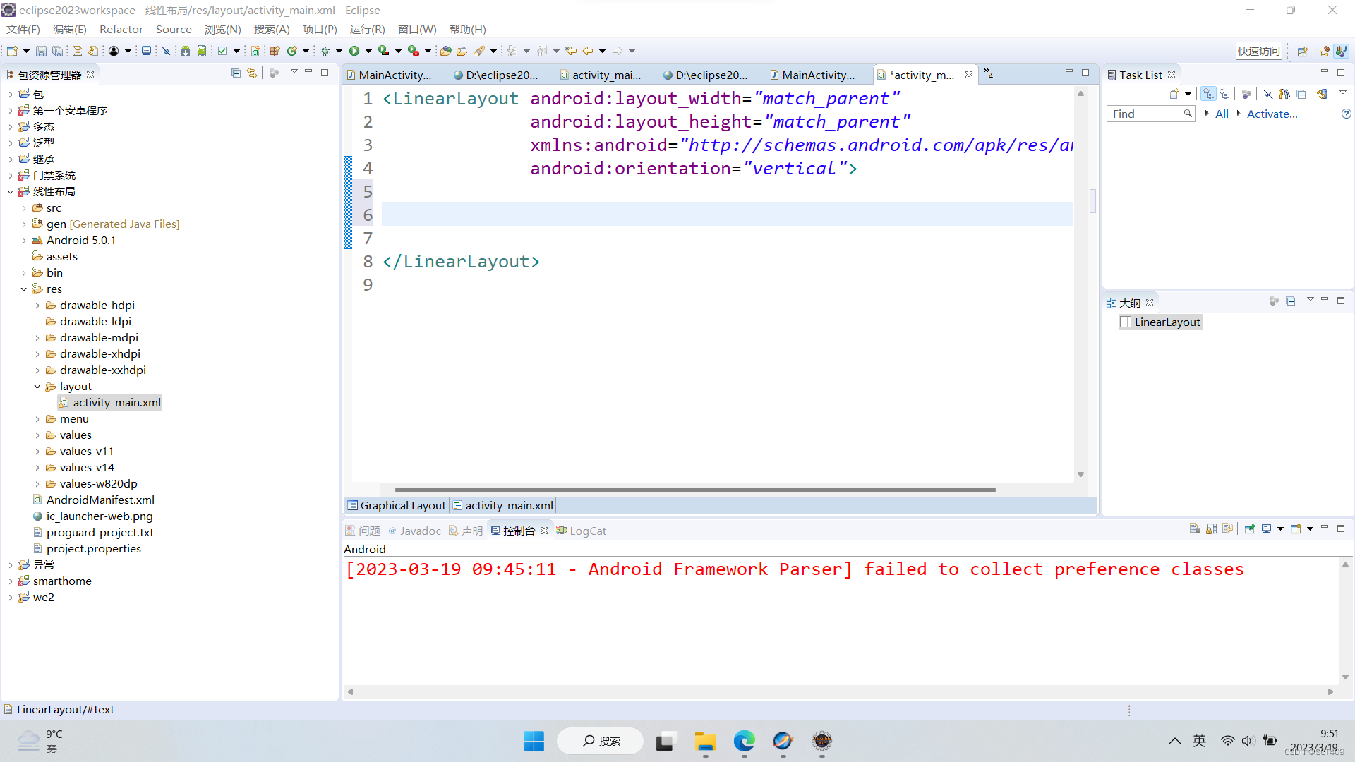Open Show List of hidden editors
The height and width of the screenshot is (762, 1355).
989,73
